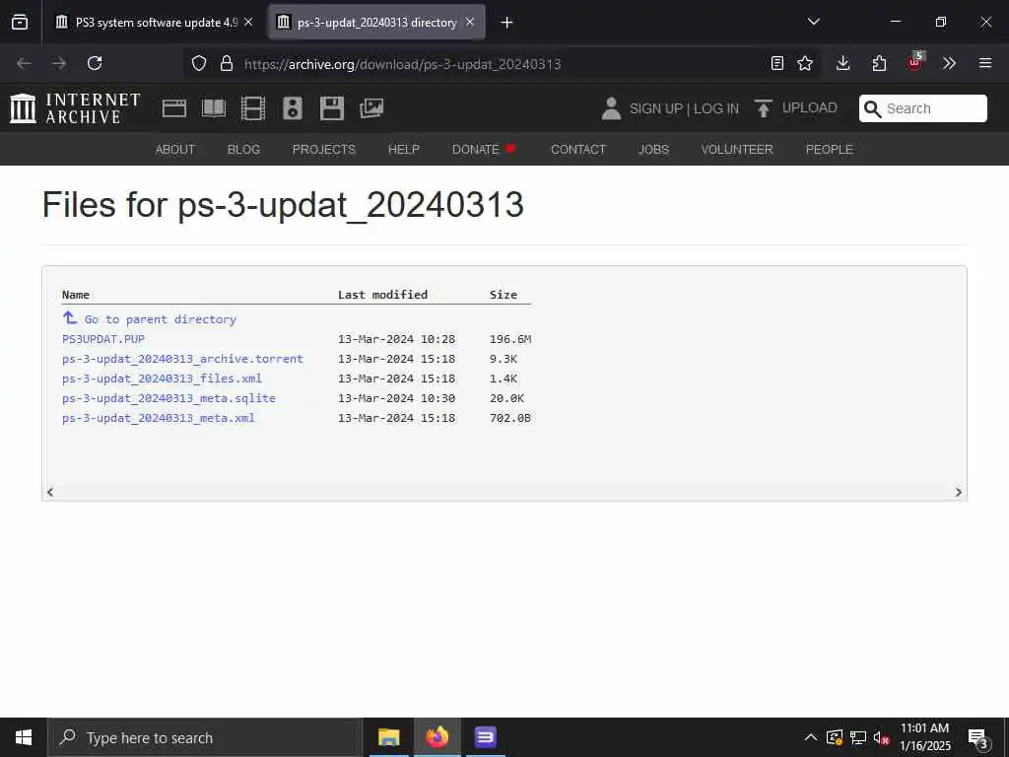This screenshot has width=1009, height=757.
Task: Go to Internet Archive home logo
Action: 75,108
